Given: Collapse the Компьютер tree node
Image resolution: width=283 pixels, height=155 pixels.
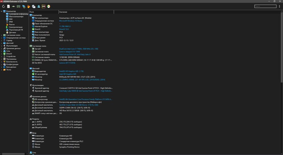Looking at the screenshot, I should coord(2,11).
